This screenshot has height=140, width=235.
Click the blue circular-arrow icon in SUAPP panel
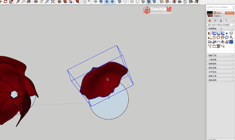click(227, 38)
